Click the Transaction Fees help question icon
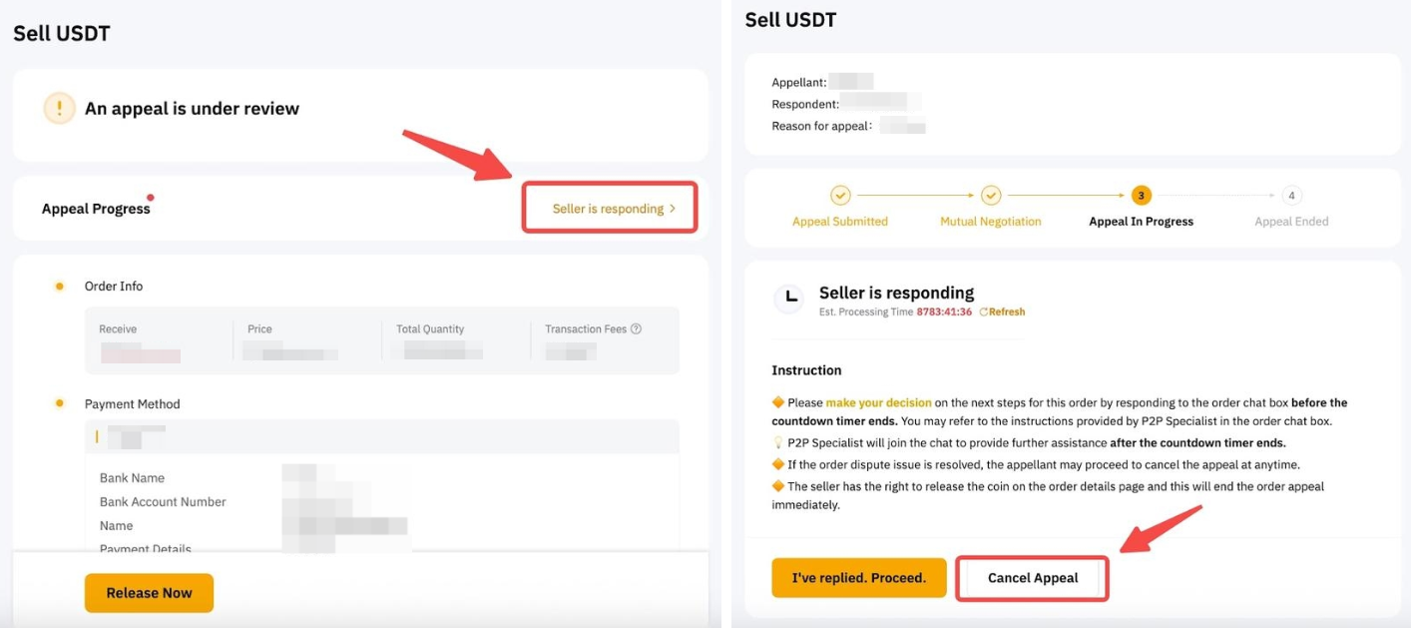Image resolution: width=1411 pixels, height=628 pixels. 636,329
